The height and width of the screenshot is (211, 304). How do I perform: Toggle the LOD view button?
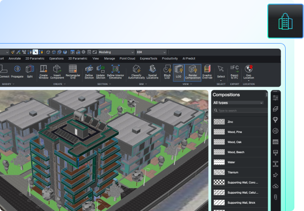click(x=179, y=72)
